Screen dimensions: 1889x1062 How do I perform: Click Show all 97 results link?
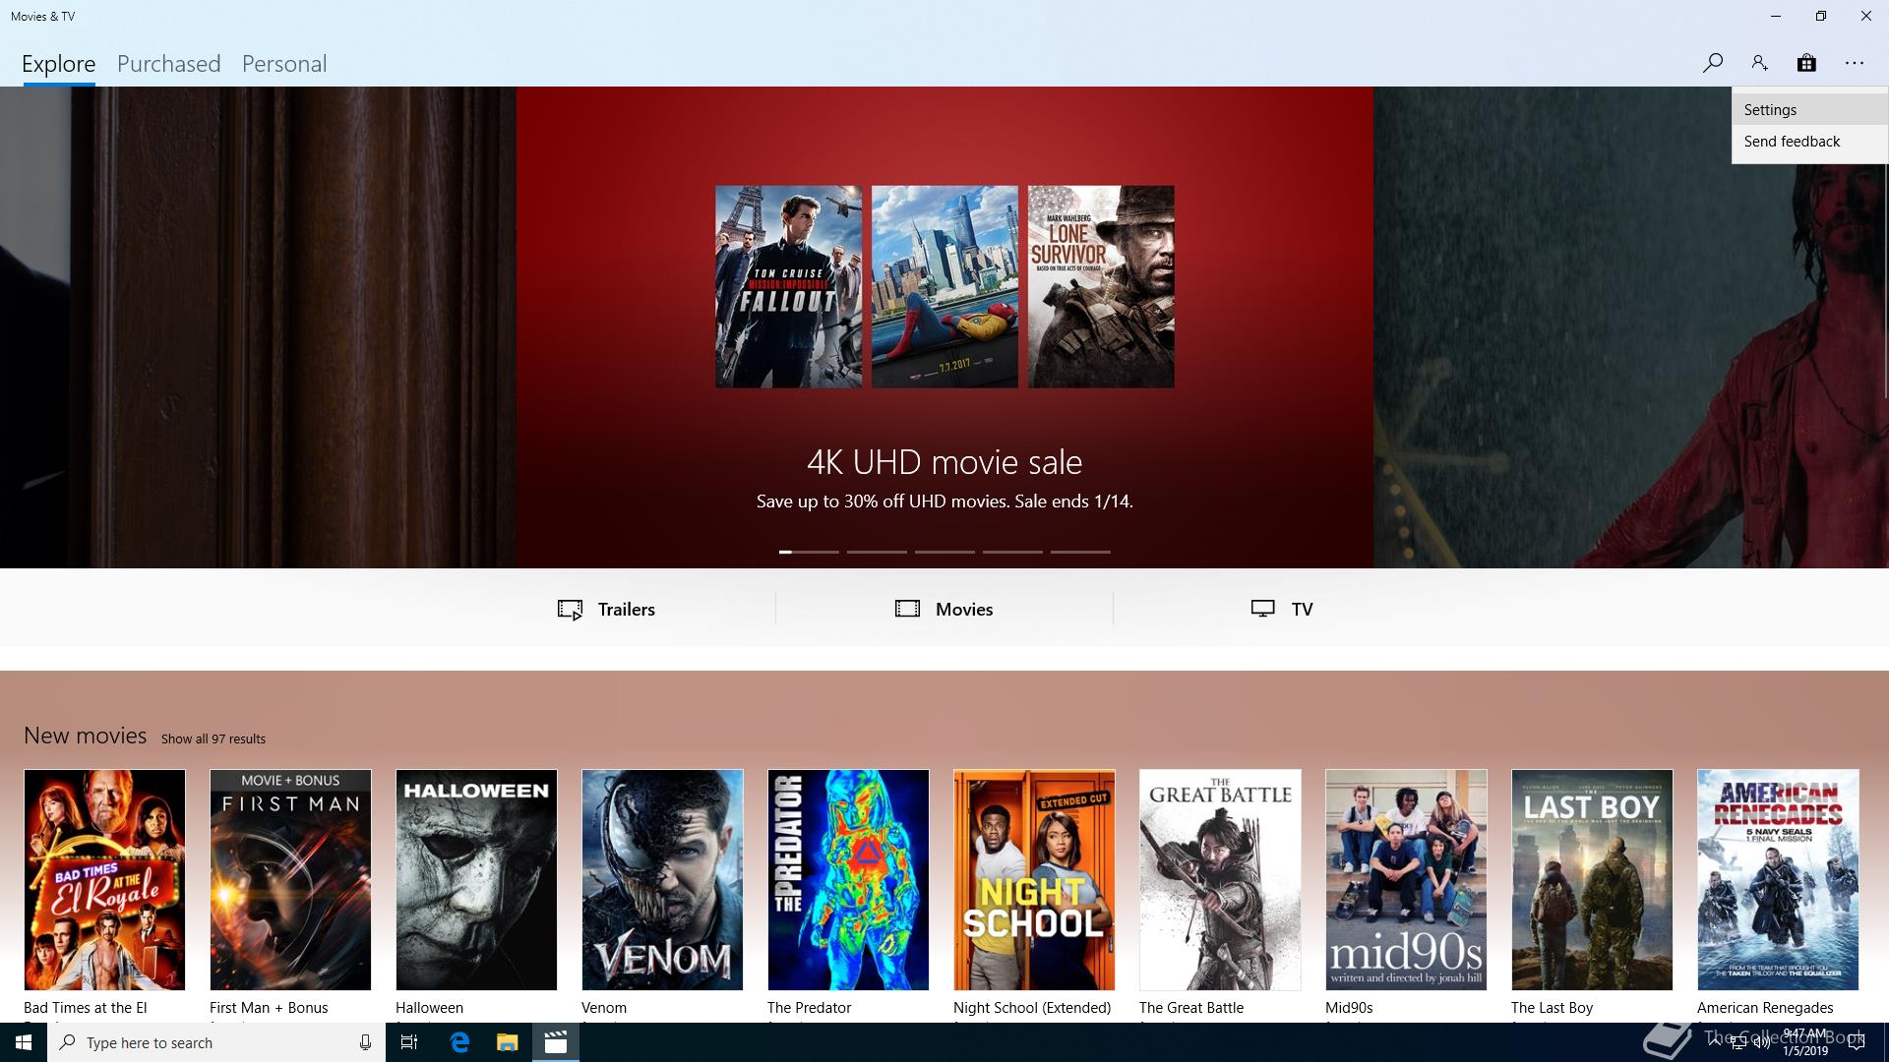click(x=213, y=738)
